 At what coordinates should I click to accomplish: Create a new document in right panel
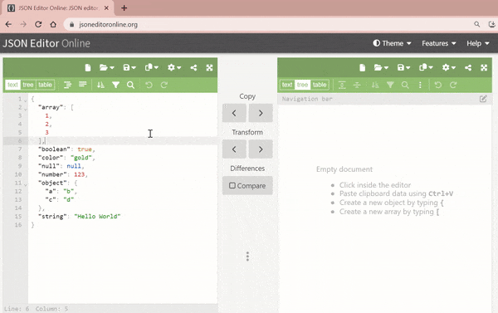click(363, 68)
